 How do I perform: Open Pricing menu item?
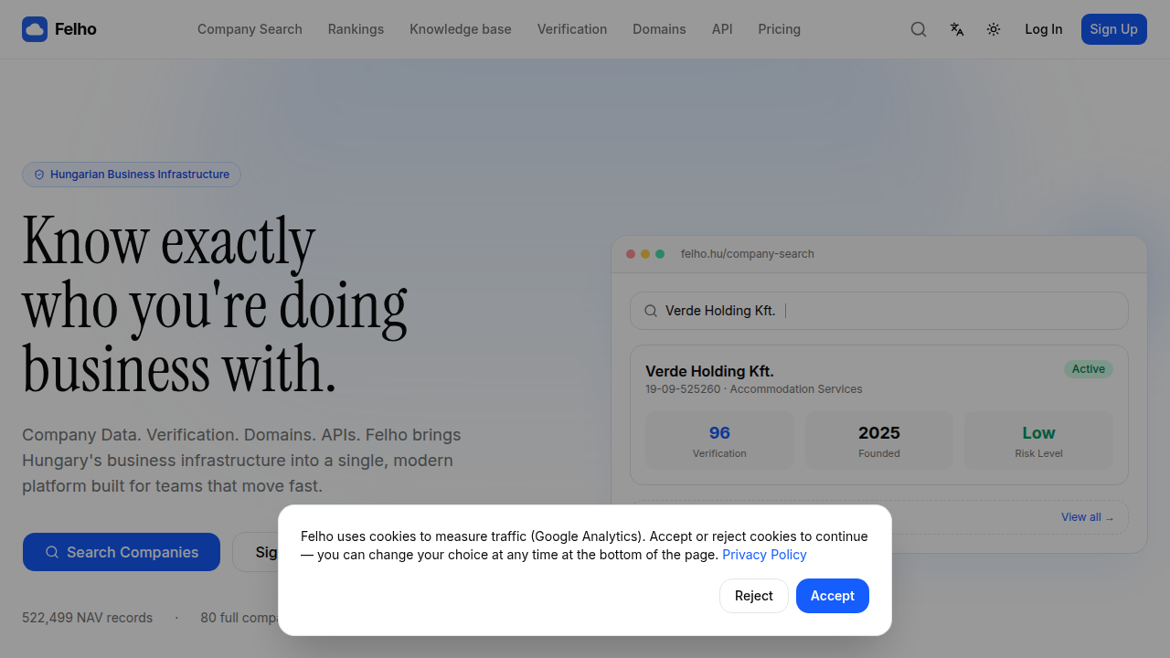click(779, 29)
